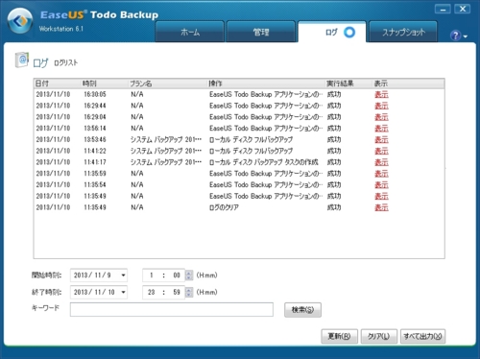
Task: Sort log list by 日付 column header
Action: click(x=58, y=84)
